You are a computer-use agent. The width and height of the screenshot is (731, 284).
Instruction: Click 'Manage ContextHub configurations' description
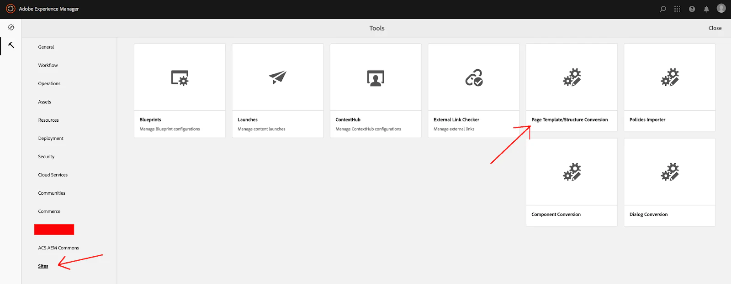pos(368,129)
